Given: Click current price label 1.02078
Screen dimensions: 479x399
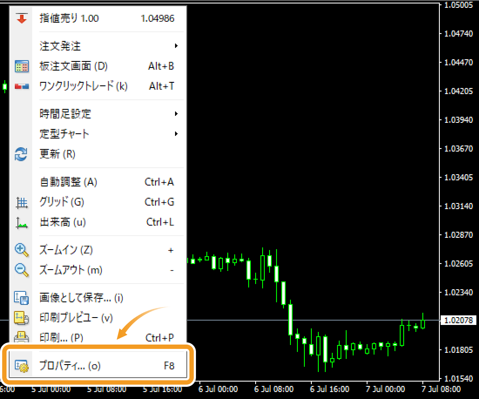Looking at the screenshot, I should pyautogui.click(x=459, y=321).
